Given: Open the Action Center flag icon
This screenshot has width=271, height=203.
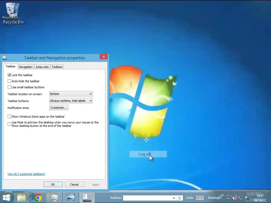Looking at the screenshot, I should (x=247, y=198).
